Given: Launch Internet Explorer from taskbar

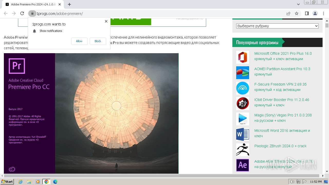Looking at the screenshot, I should point(20,182).
